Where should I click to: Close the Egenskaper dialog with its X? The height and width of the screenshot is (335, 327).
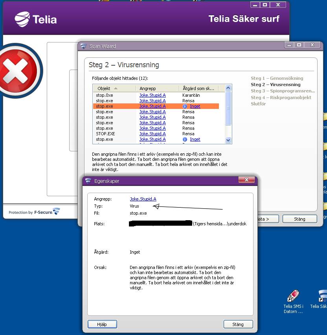click(x=246, y=180)
